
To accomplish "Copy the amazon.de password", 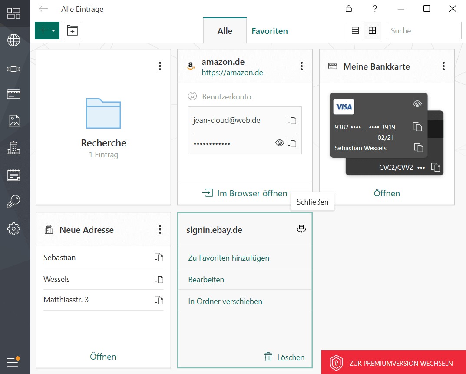I will (x=292, y=143).
